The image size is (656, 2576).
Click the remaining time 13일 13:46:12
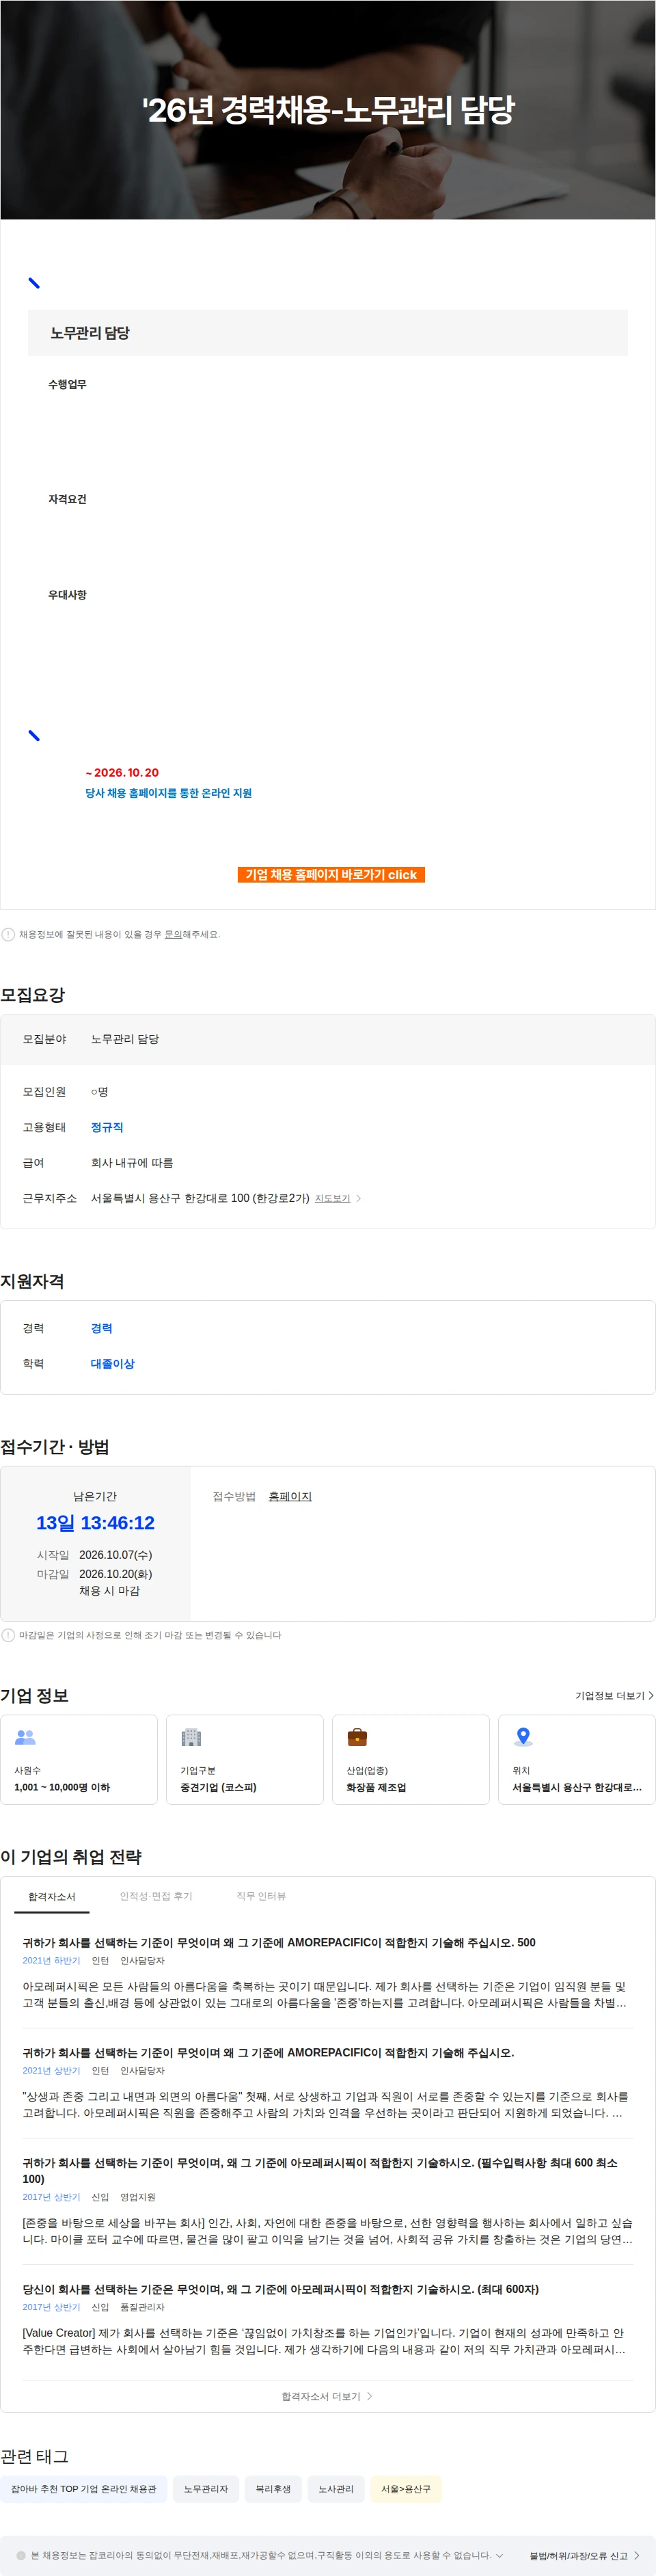point(95,1523)
